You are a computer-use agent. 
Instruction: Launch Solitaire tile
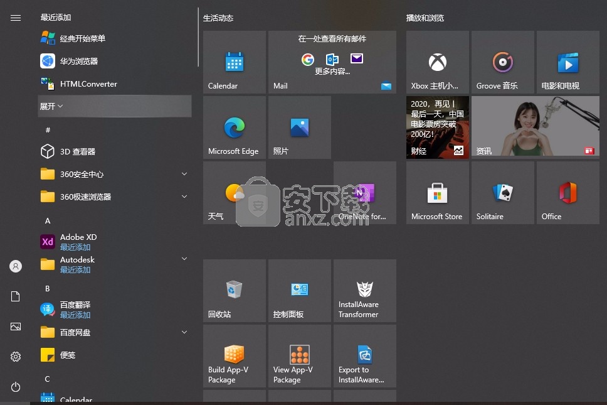coord(503,193)
